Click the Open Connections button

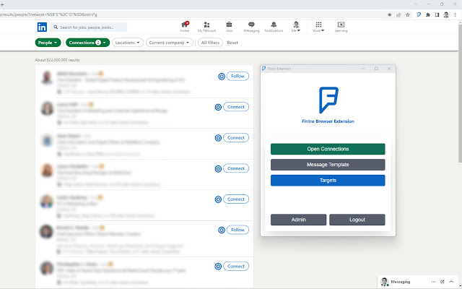[x=328, y=149]
